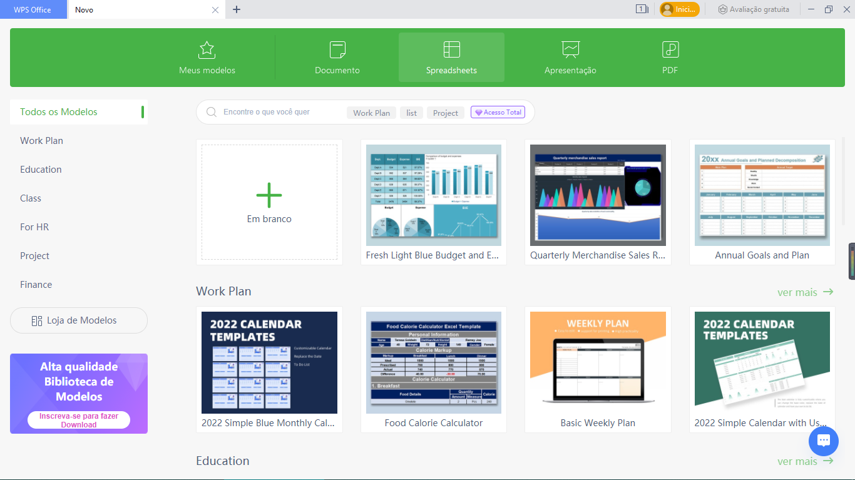Open a new tab with the plus button
The width and height of the screenshot is (855, 480).
237,9
